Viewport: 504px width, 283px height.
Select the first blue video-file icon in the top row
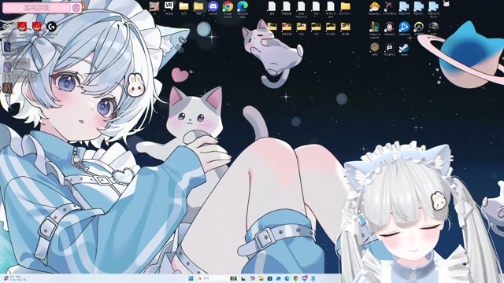coord(404,6)
